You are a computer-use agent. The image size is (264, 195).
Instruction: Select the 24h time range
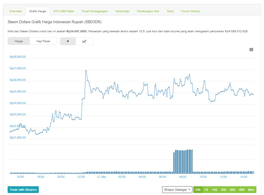[x=198, y=190]
